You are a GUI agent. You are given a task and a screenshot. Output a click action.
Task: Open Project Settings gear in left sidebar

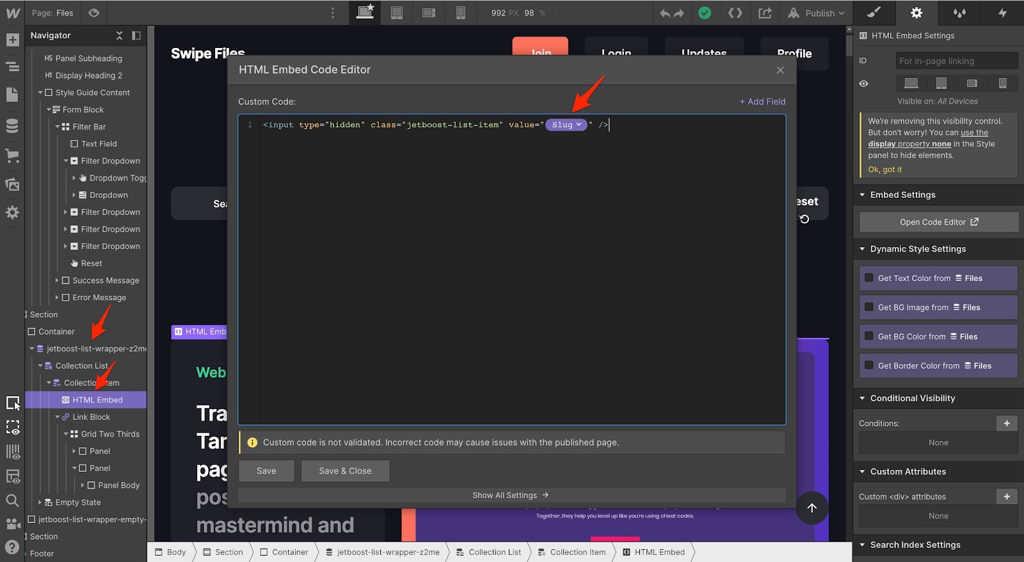coord(12,213)
